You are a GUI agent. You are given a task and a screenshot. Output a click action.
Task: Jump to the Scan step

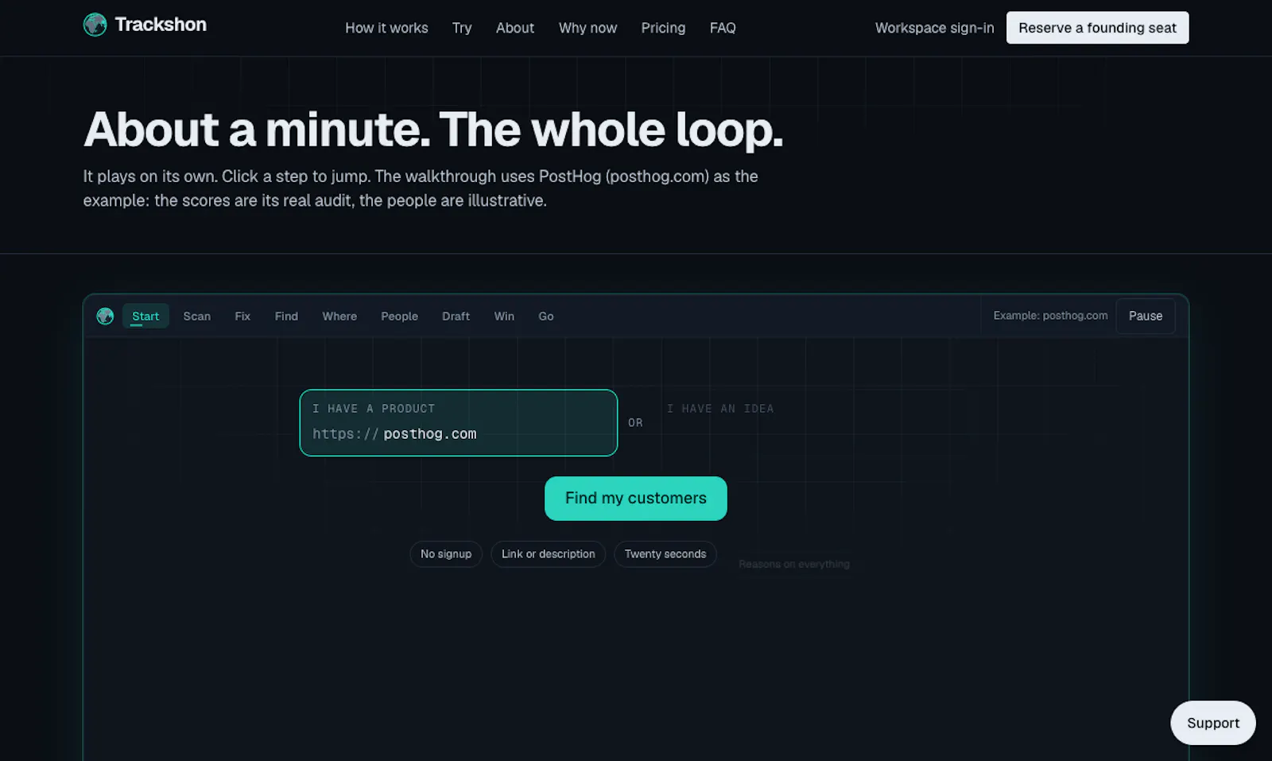coord(197,316)
